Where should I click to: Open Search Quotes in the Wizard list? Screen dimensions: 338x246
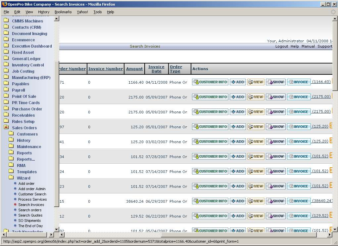30,215
